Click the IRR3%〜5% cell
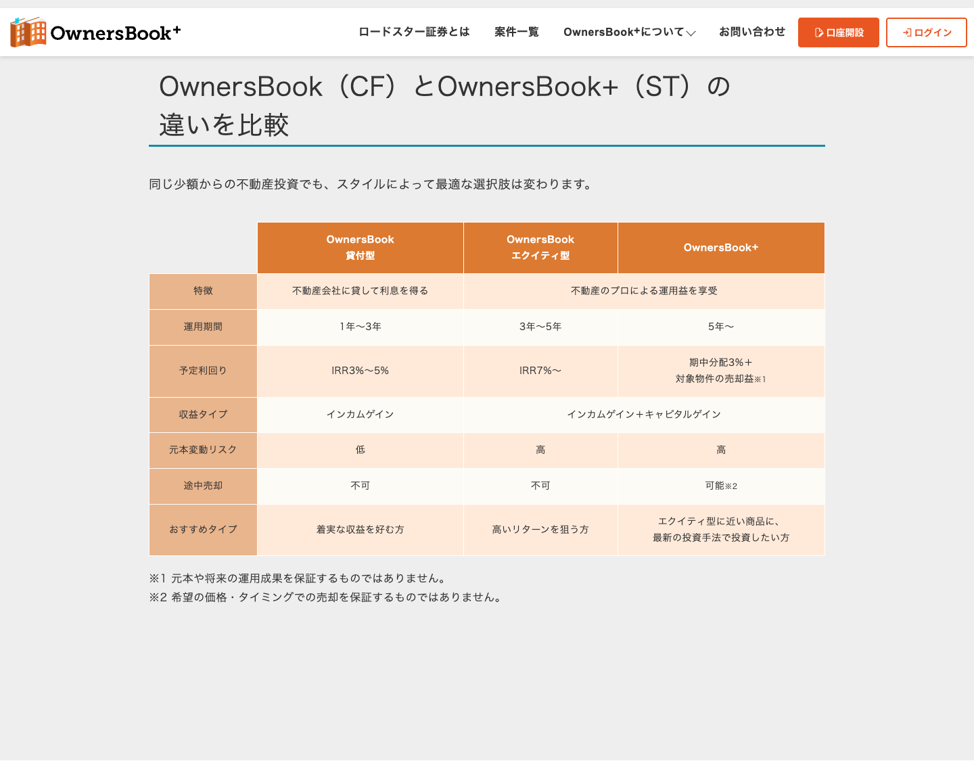 click(x=361, y=371)
